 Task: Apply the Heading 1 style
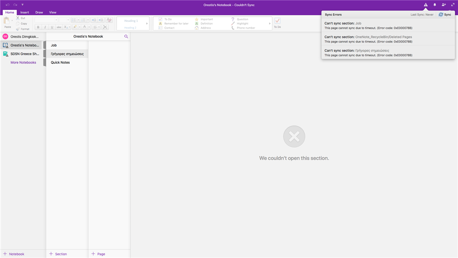pos(131,21)
